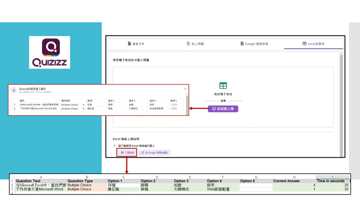Click the document icon on 檔案文件 tab
This screenshot has height=202, width=360.
click(x=129, y=44)
